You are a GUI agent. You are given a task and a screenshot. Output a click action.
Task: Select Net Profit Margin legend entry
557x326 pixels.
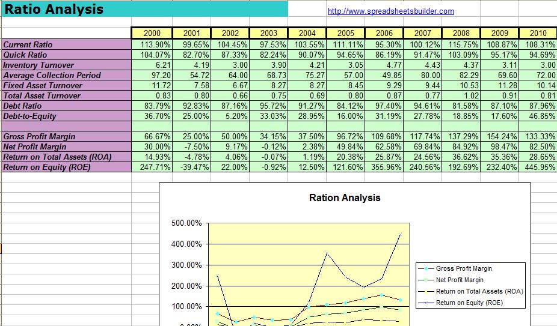pos(452,280)
